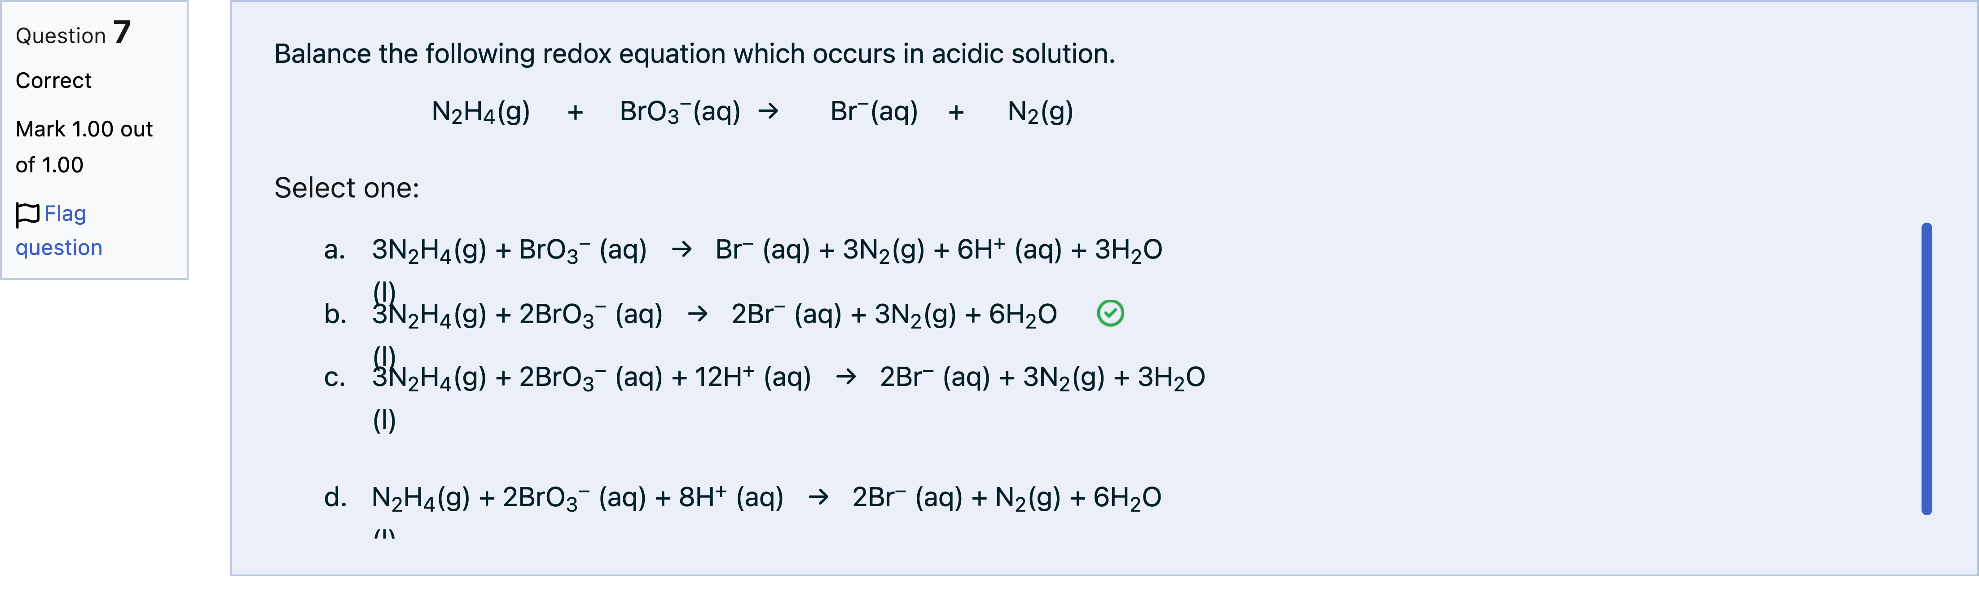Click N2(g) product in the unbalanced equation

pyautogui.click(x=1040, y=112)
